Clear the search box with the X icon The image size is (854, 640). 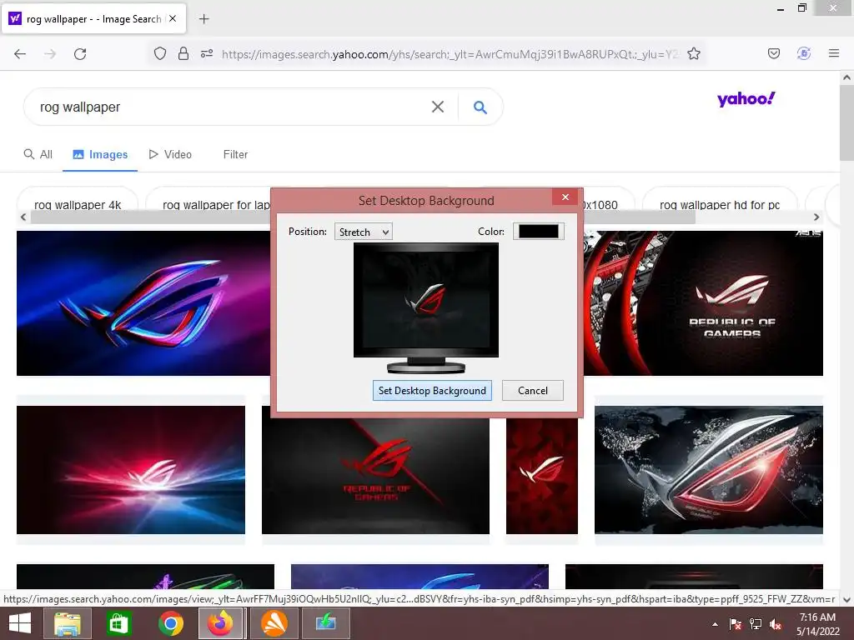click(437, 107)
